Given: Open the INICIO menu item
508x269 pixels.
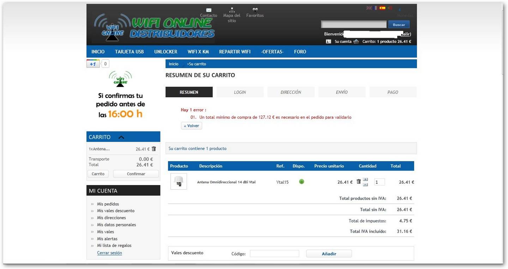Looking at the screenshot, I should coord(98,51).
